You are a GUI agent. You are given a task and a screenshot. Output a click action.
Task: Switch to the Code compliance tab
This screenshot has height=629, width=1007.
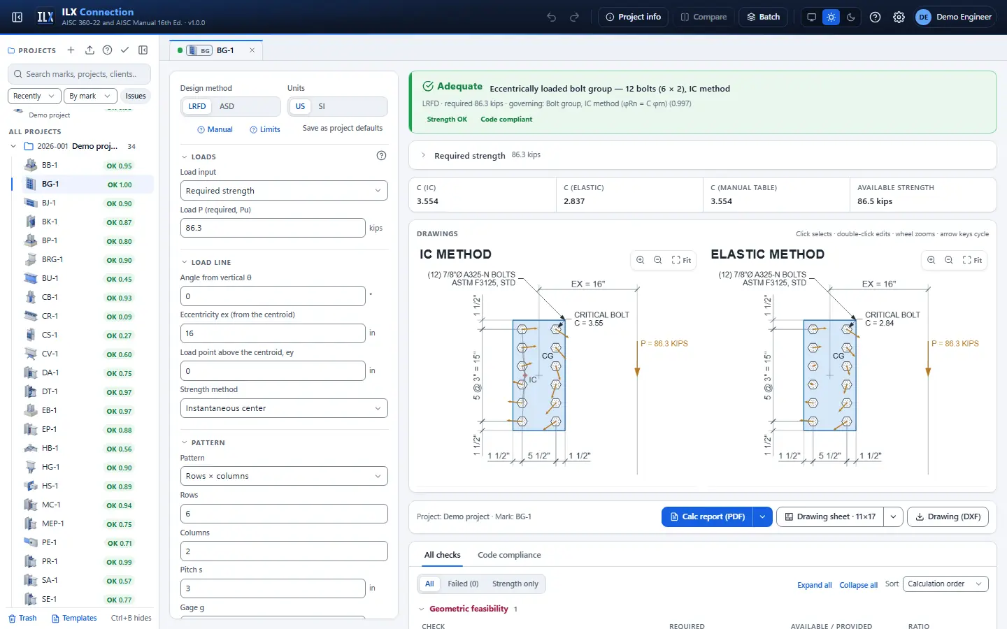(509, 555)
